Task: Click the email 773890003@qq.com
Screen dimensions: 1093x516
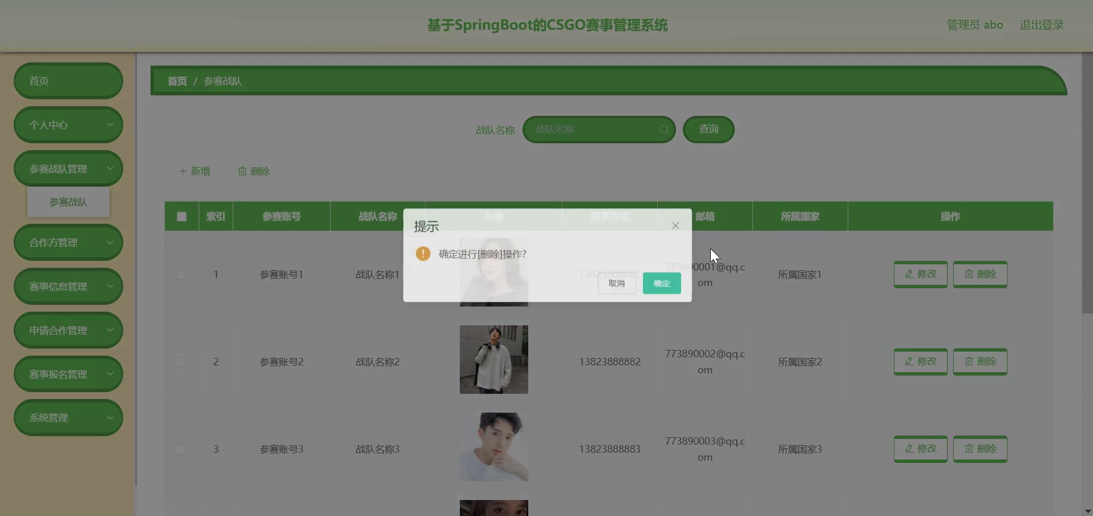Action: tap(705, 449)
